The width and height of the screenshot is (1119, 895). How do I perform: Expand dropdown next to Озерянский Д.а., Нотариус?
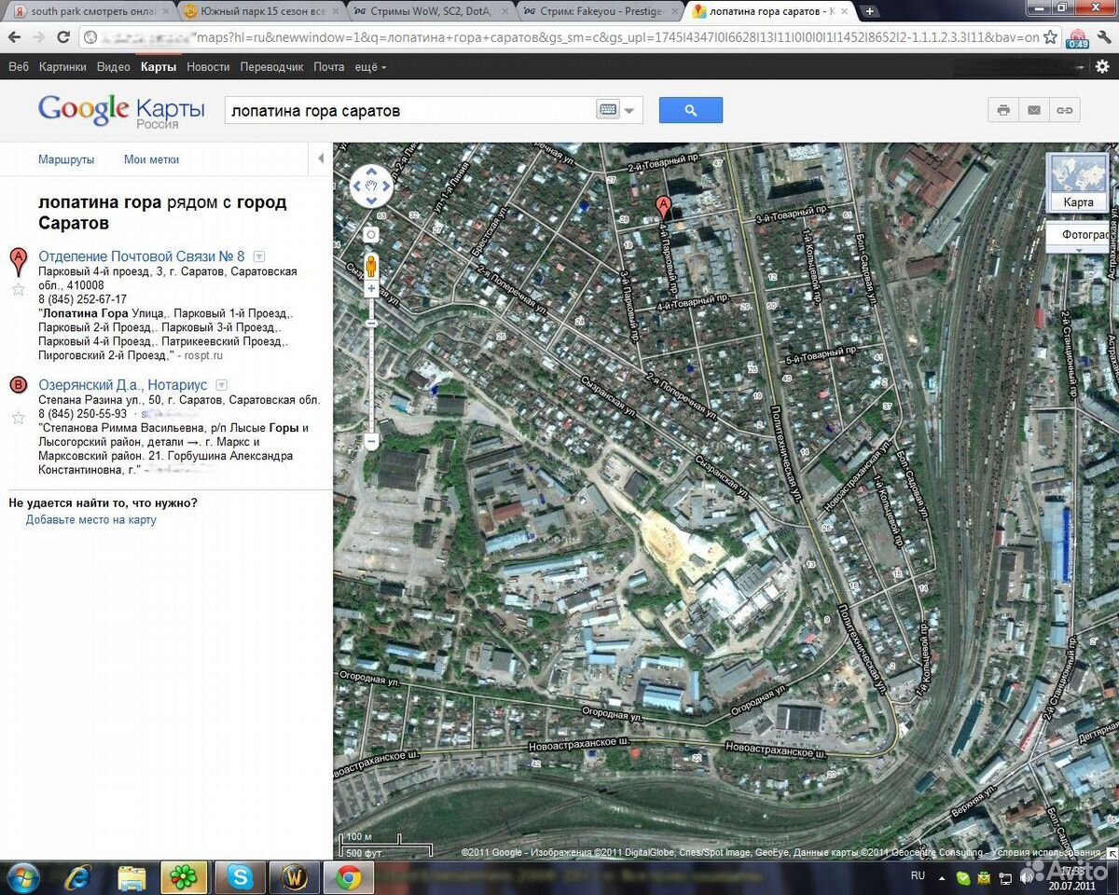[222, 385]
